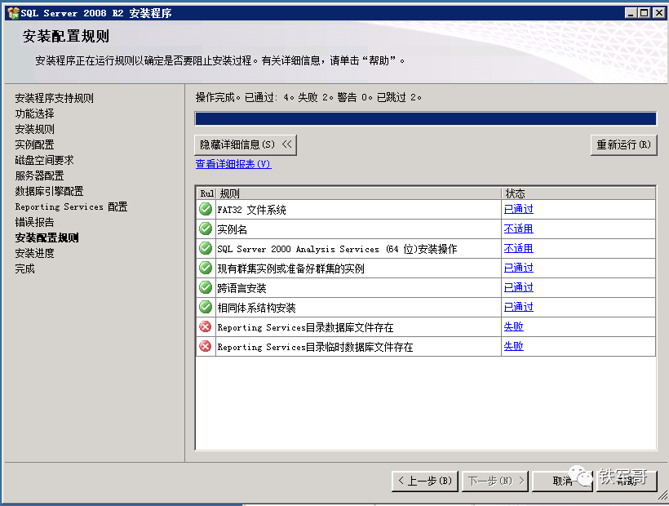Select 数据库引擎配置 step in left sidebar
Viewport: 669px width, 506px height.
click(49, 191)
